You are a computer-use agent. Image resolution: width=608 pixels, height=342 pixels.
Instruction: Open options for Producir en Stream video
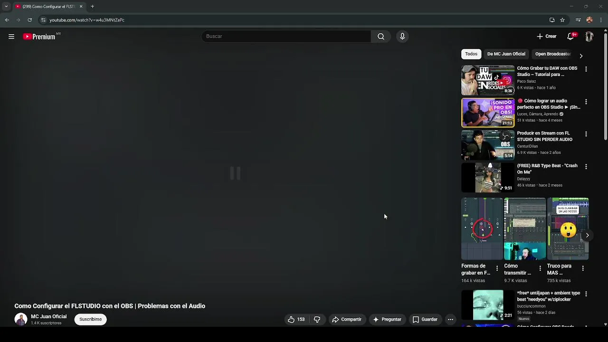tap(586, 134)
